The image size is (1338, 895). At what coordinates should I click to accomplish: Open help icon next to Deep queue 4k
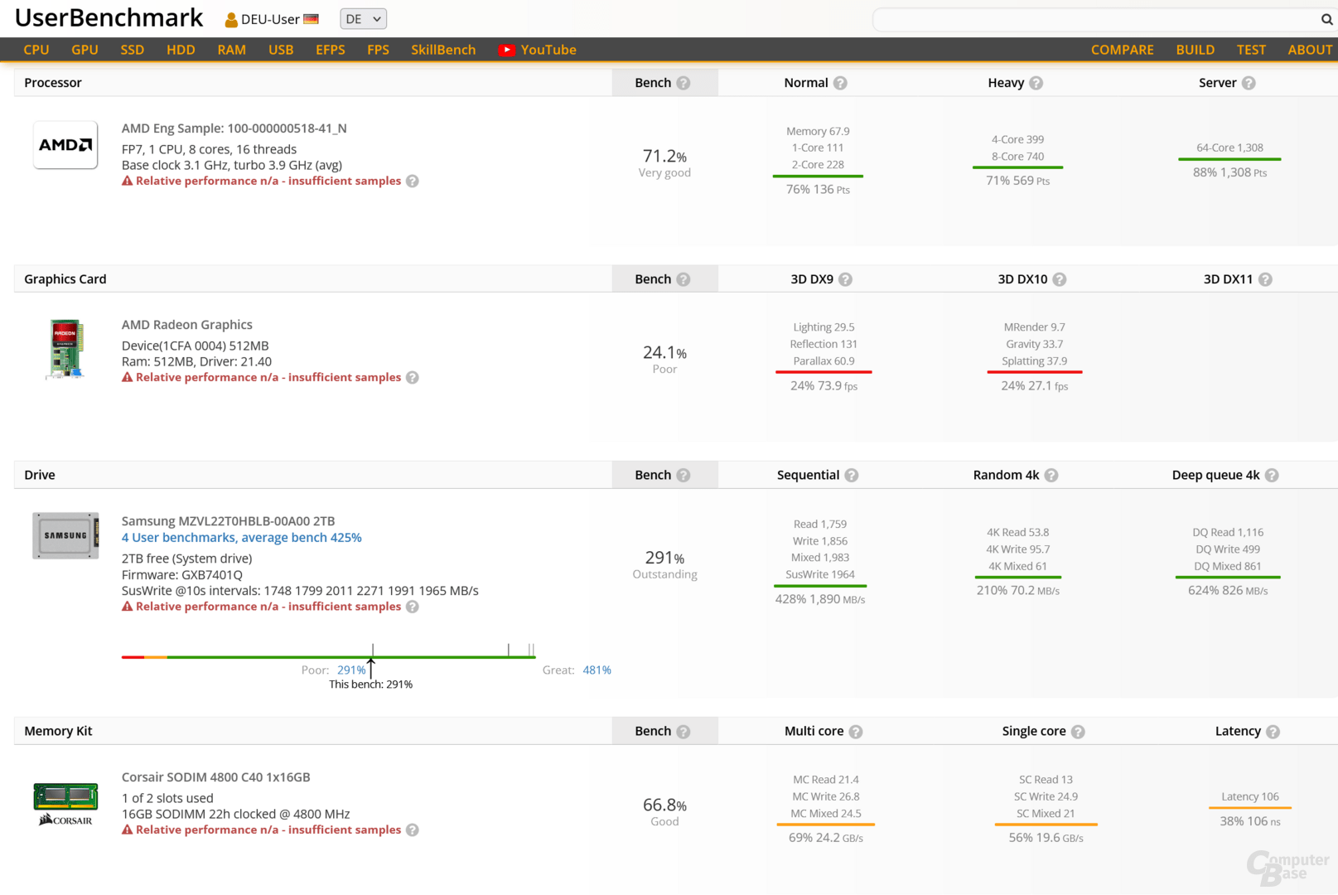[1272, 475]
